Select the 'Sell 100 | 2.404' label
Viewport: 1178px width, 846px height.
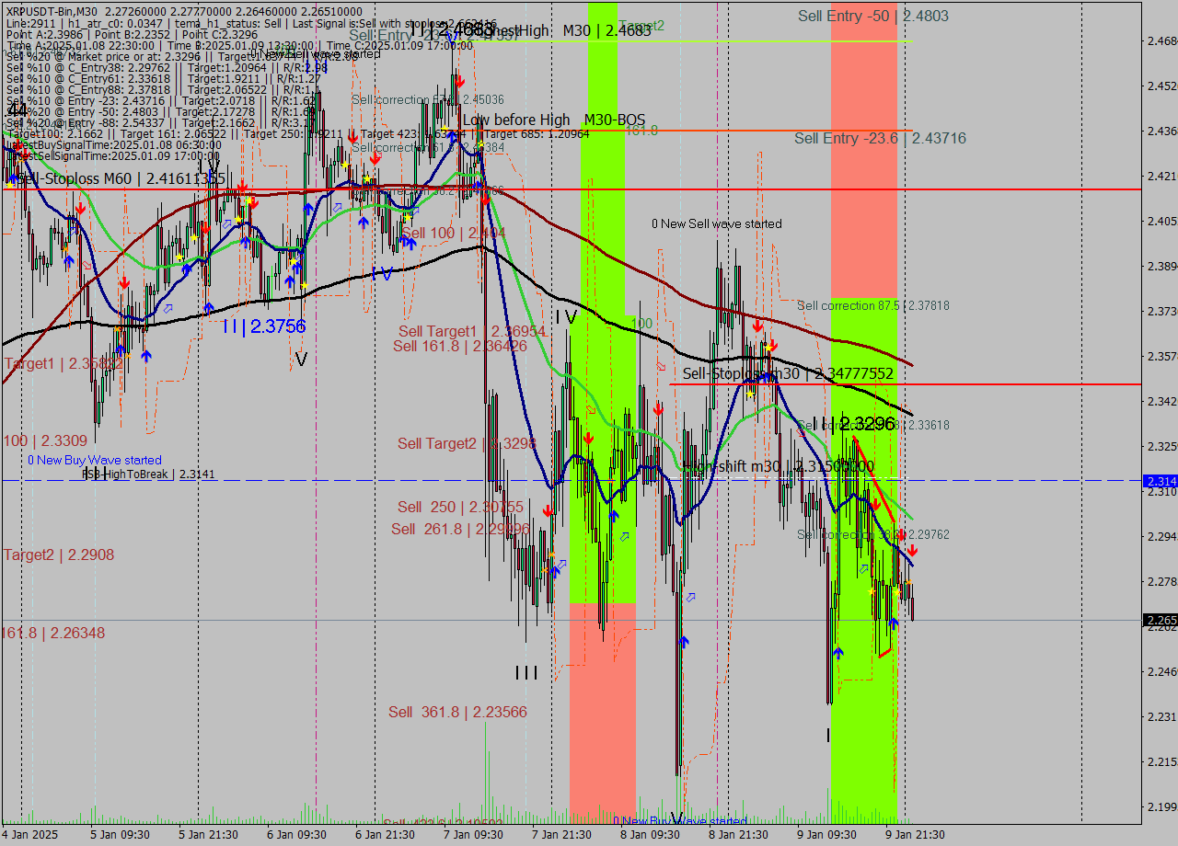[454, 234]
